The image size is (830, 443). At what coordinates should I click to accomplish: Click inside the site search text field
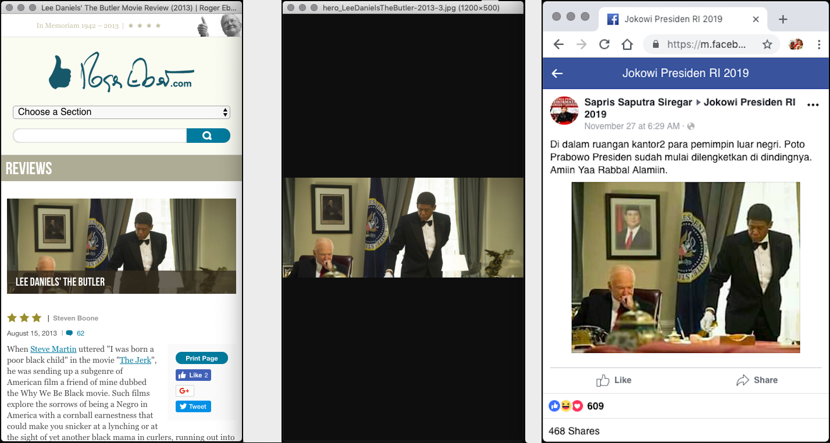[x=99, y=136]
